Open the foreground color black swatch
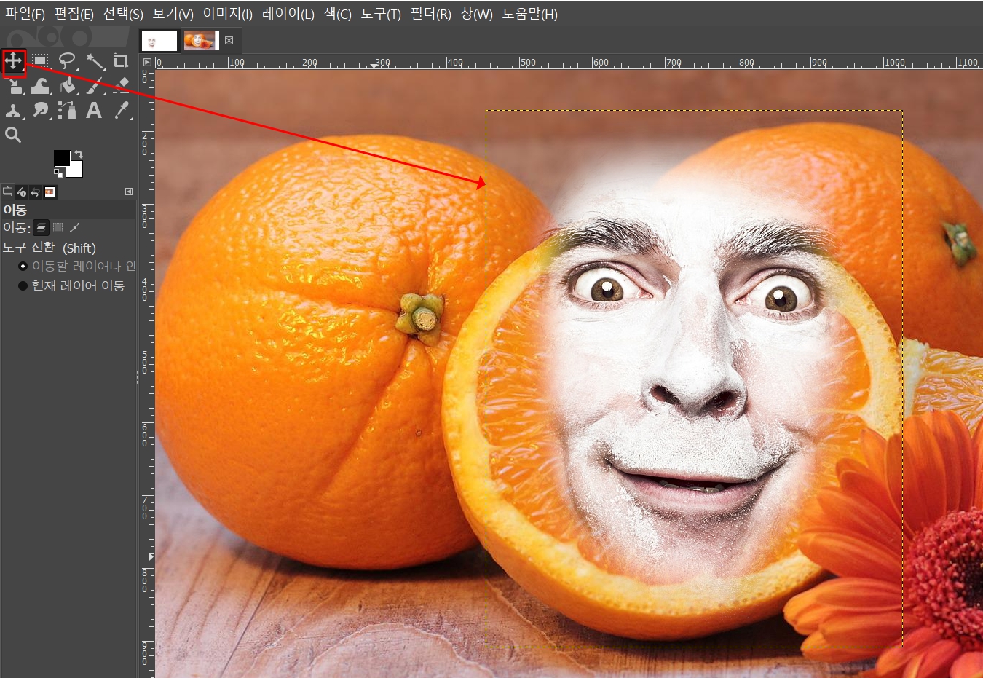The image size is (983, 678). click(62, 158)
